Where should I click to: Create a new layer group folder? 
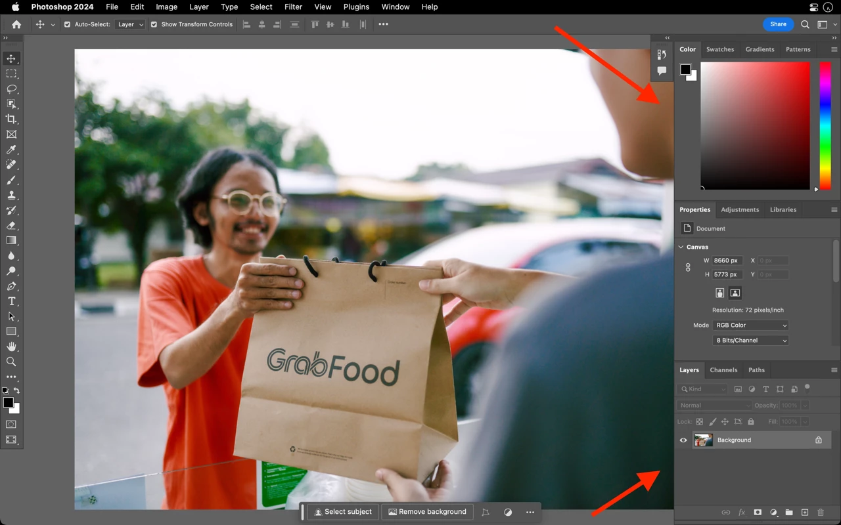click(x=789, y=513)
